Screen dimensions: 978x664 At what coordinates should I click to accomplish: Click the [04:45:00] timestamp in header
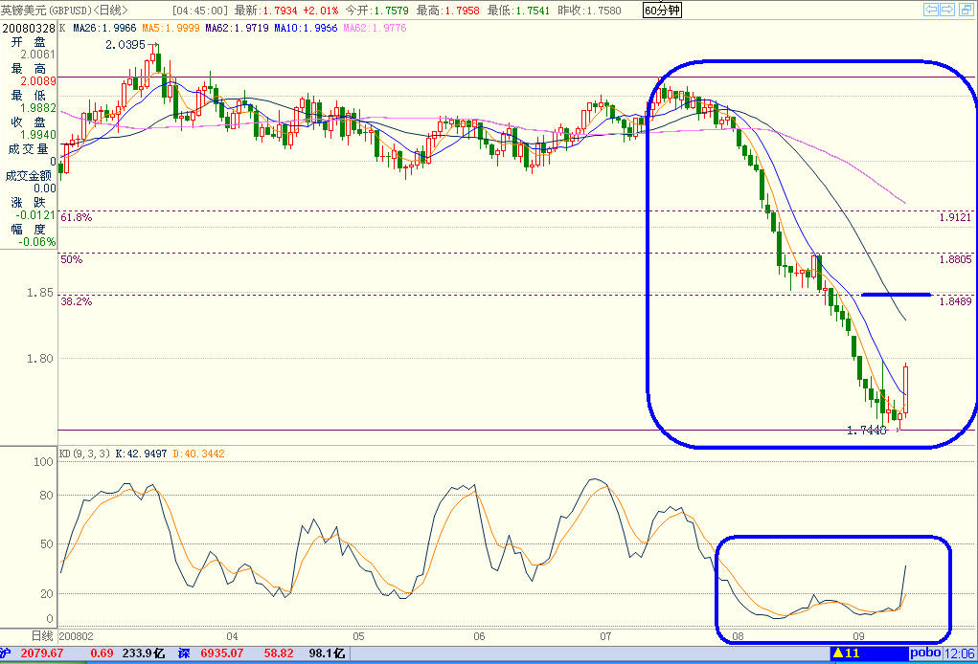click(199, 10)
